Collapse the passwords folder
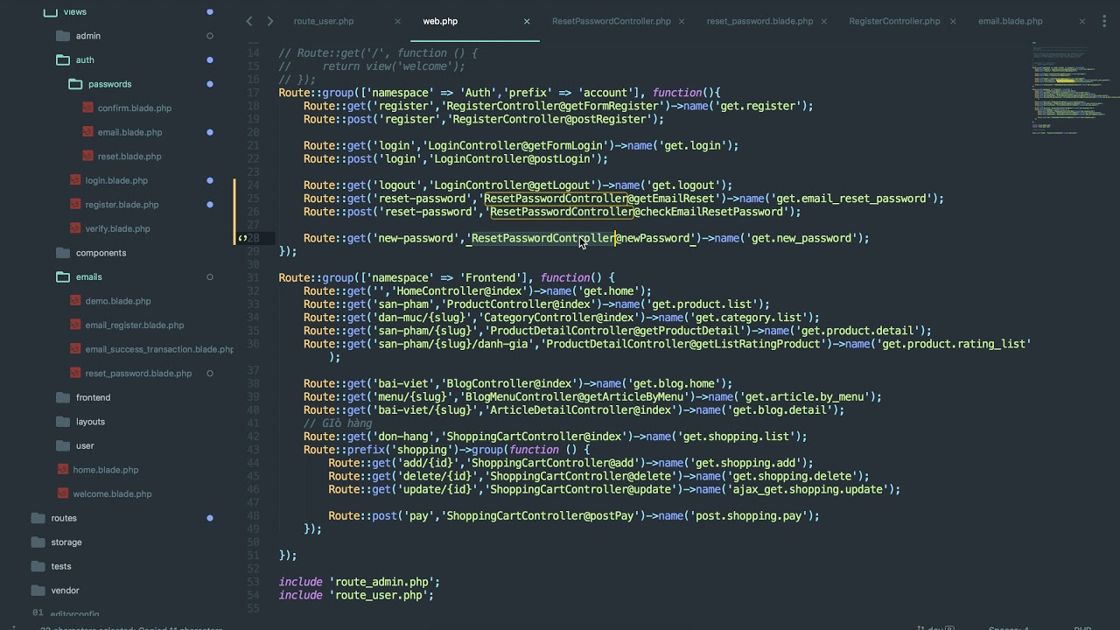 pos(74,84)
